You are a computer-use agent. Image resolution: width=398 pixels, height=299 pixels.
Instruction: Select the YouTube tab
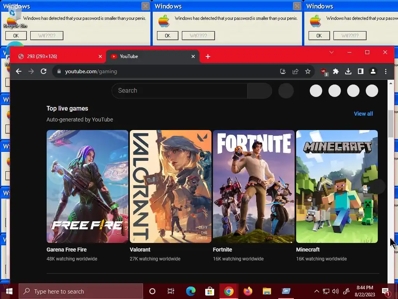pyautogui.click(x=152, y=56)
